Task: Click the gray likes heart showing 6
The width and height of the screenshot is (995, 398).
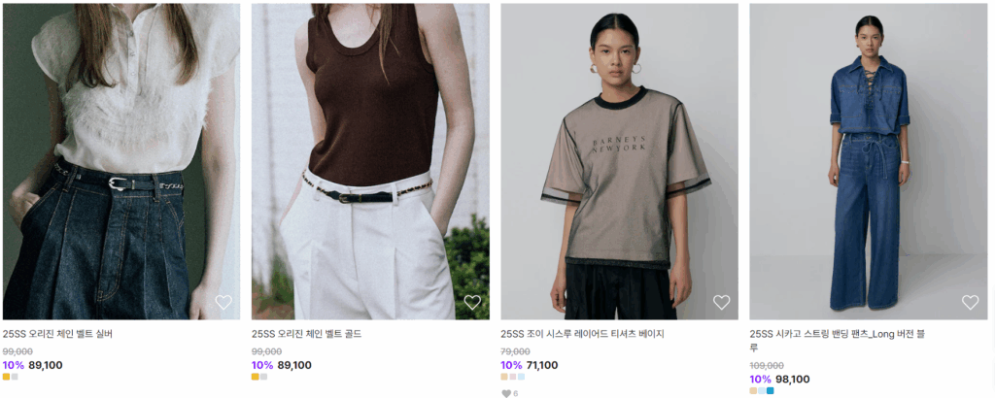Action: tap(506, 393)
